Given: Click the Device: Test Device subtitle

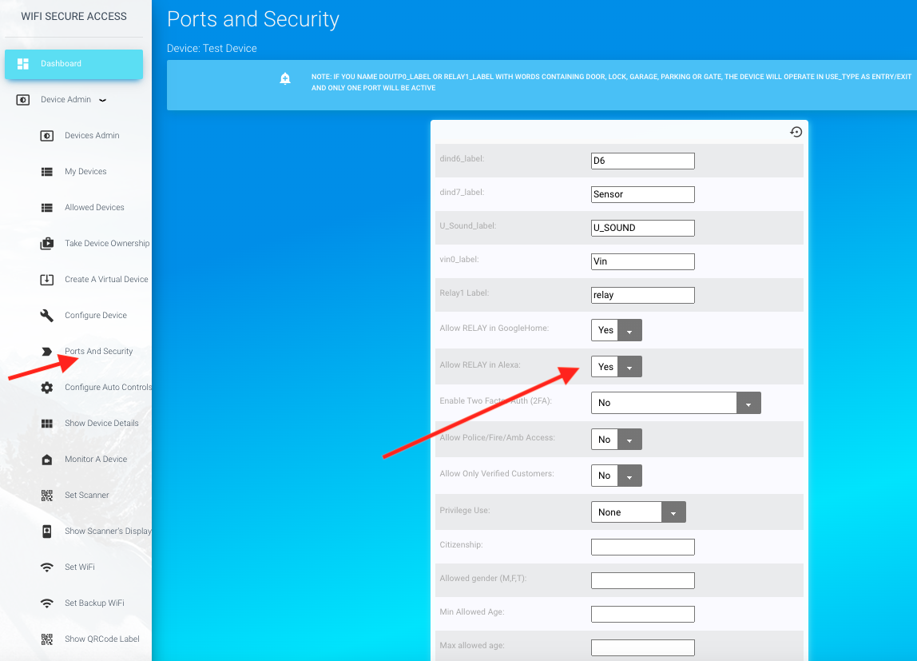Looking at the screenshot, I should (212, 49).
